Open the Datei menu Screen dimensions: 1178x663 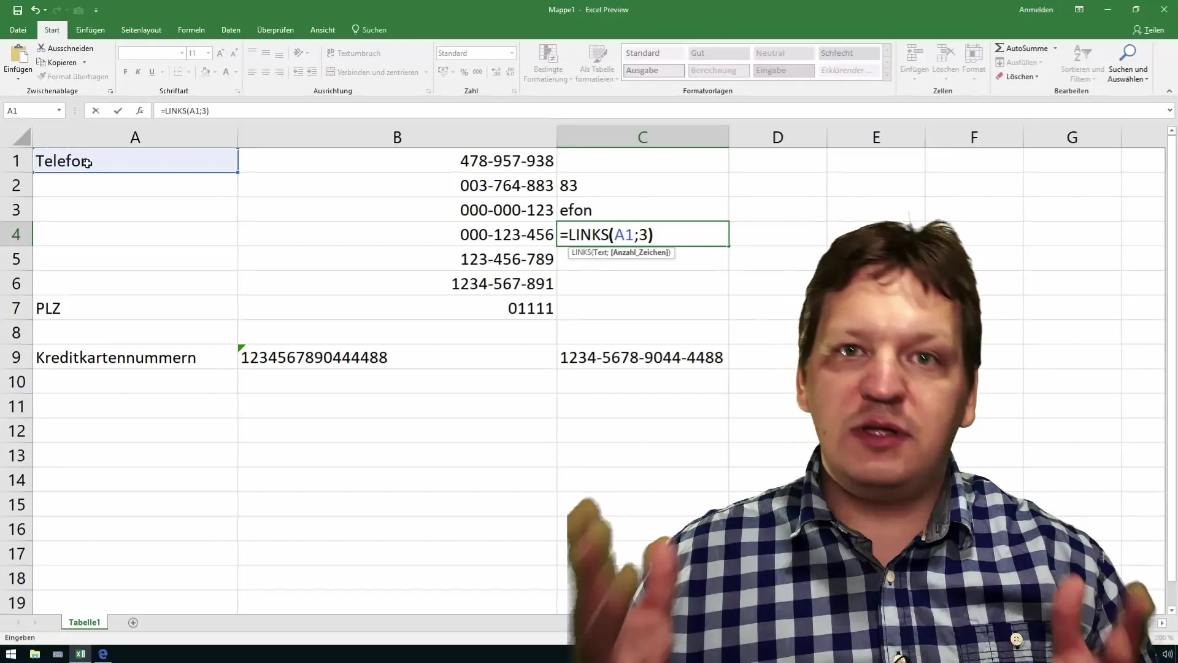click(x=18, y=29)
